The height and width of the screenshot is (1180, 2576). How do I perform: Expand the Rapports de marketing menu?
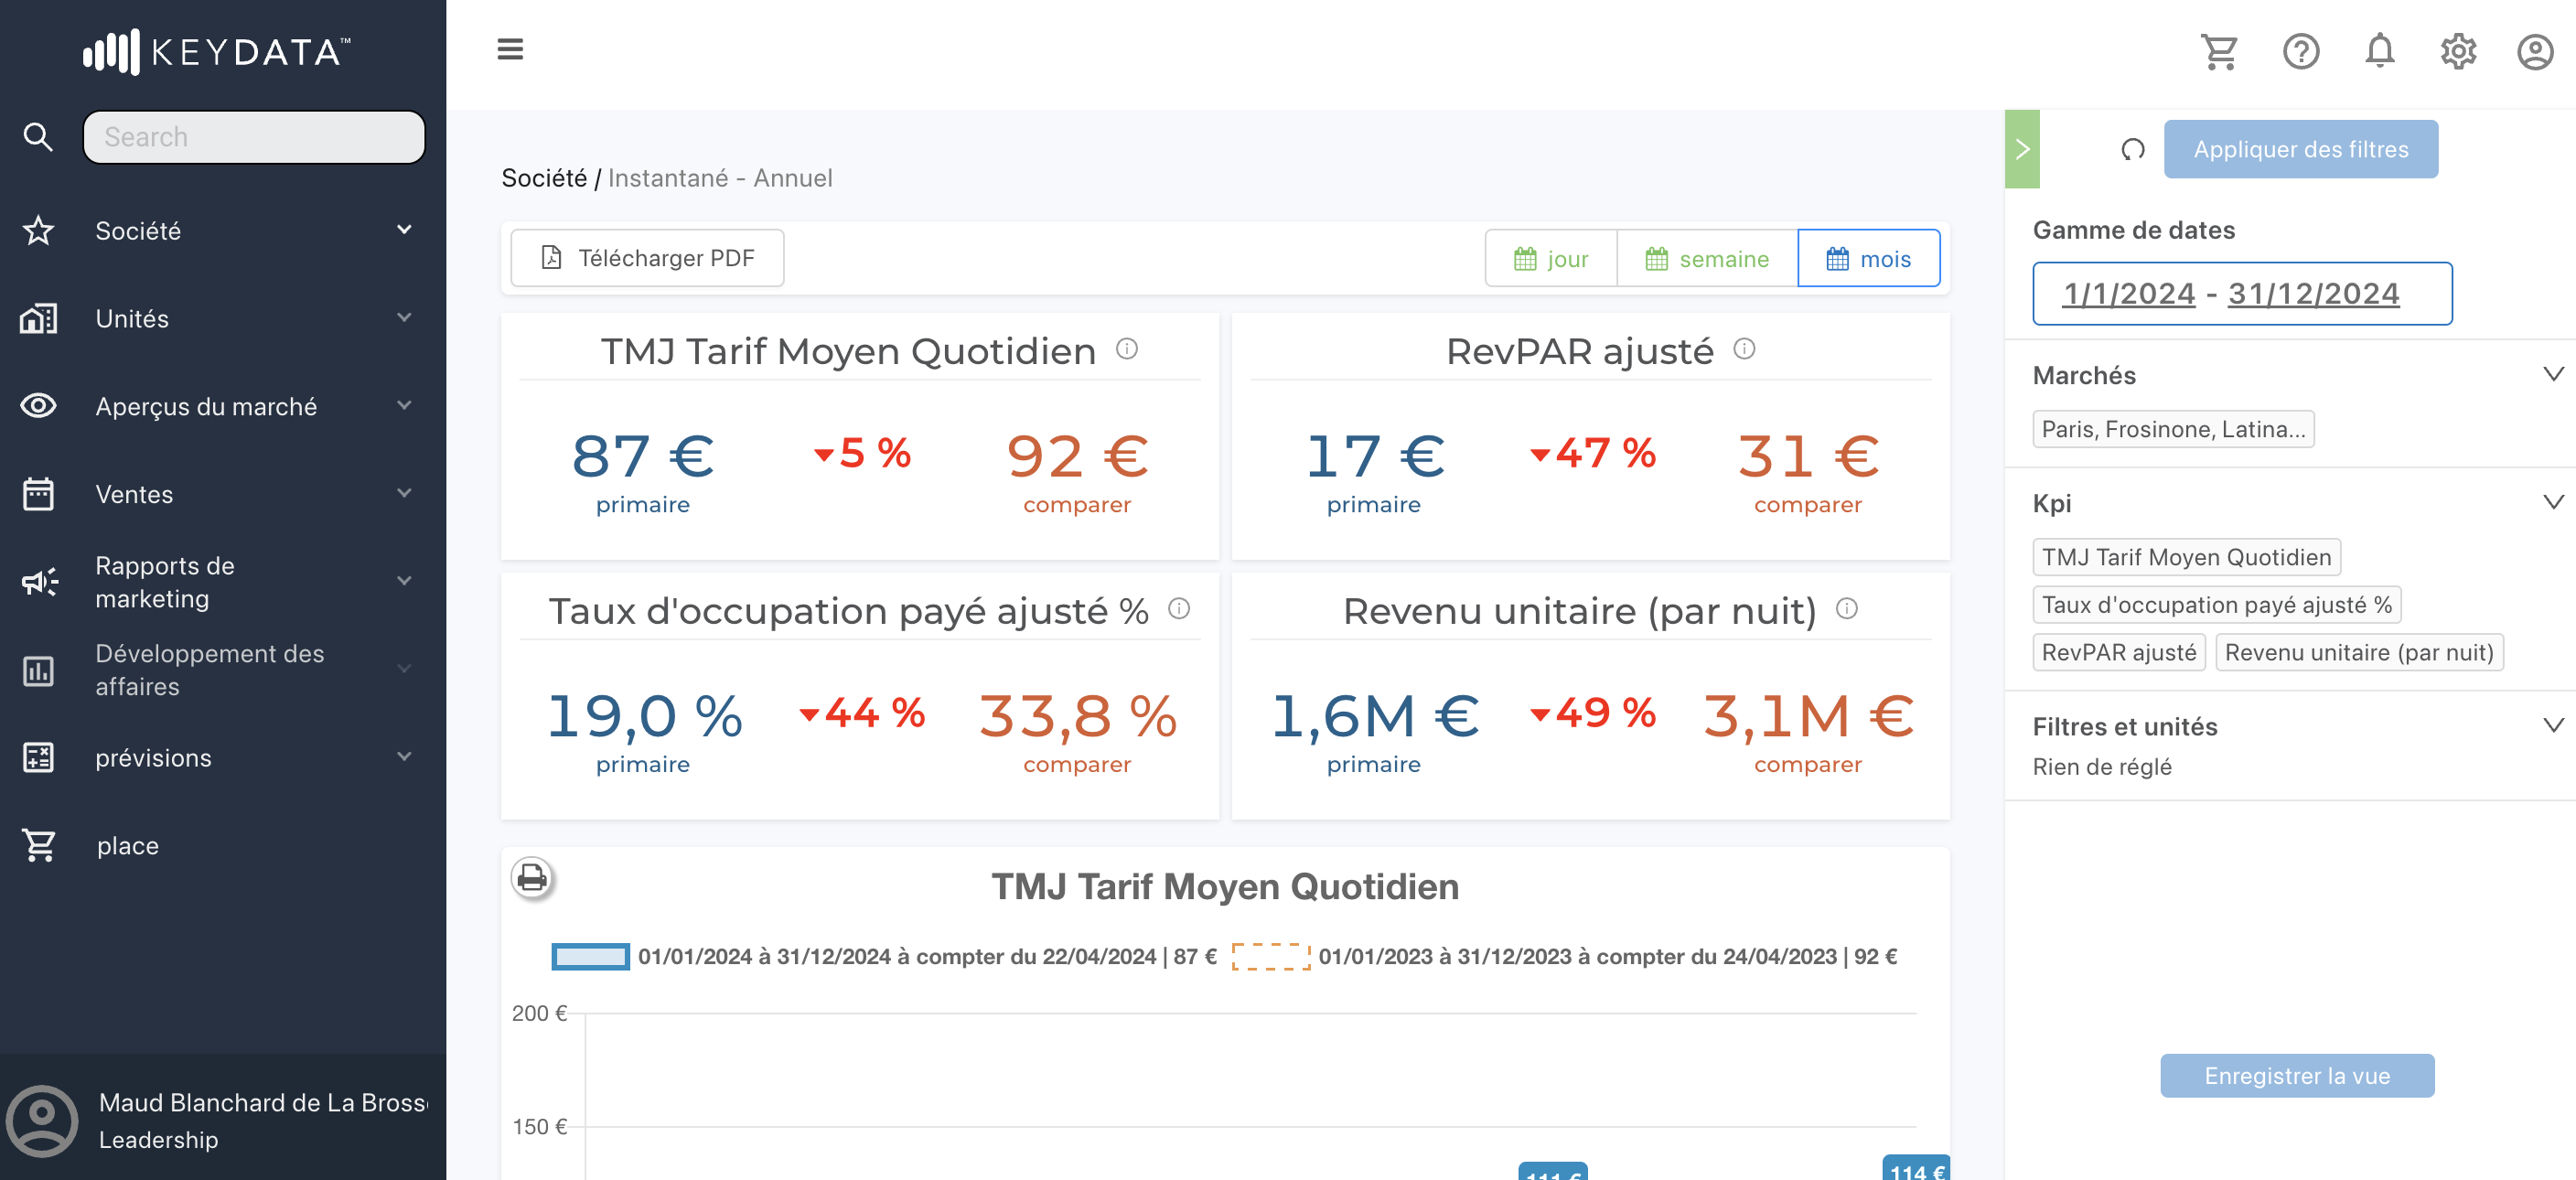click(404, 581)
